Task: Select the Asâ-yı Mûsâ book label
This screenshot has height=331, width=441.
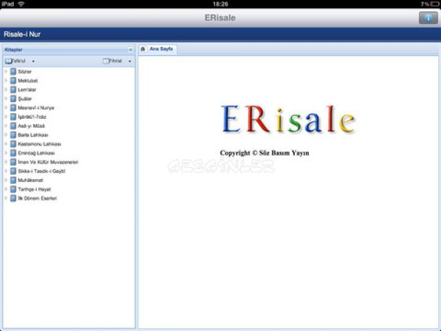Action: (x=31, y=126)
